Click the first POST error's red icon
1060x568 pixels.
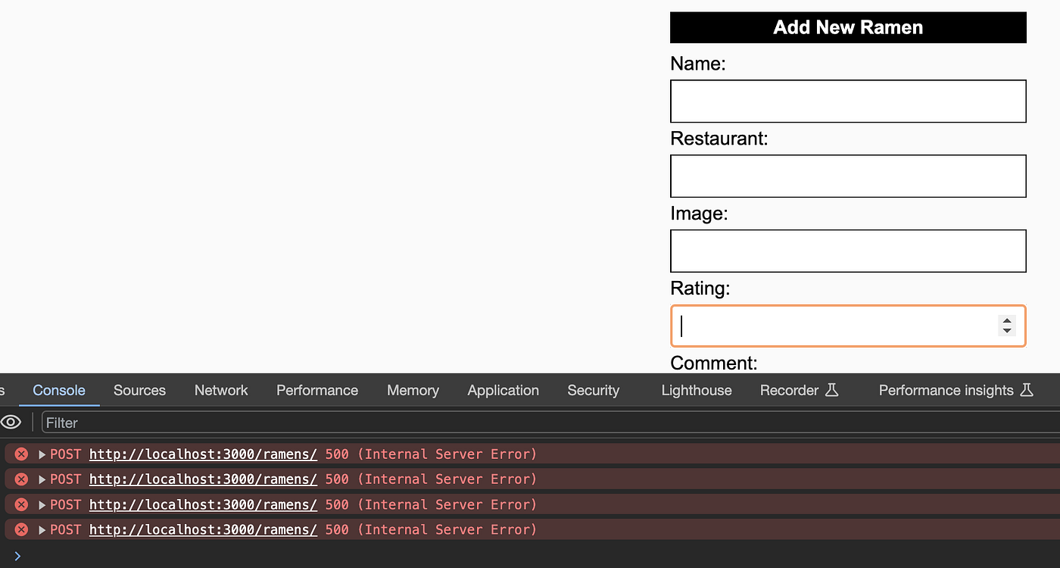coord(21,454)
